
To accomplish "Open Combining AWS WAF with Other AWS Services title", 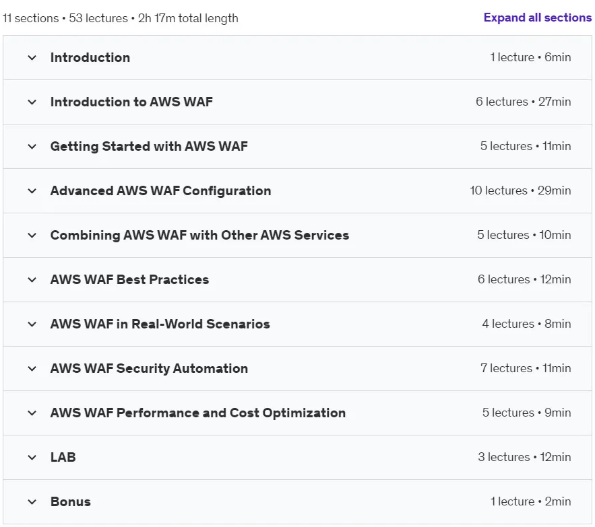I will pos(199,235).
